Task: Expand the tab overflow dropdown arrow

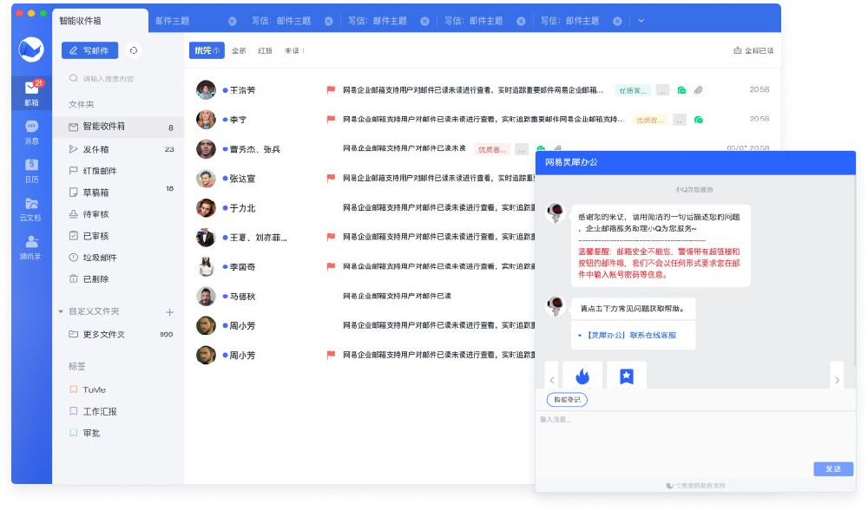Action: coord(641,21)
